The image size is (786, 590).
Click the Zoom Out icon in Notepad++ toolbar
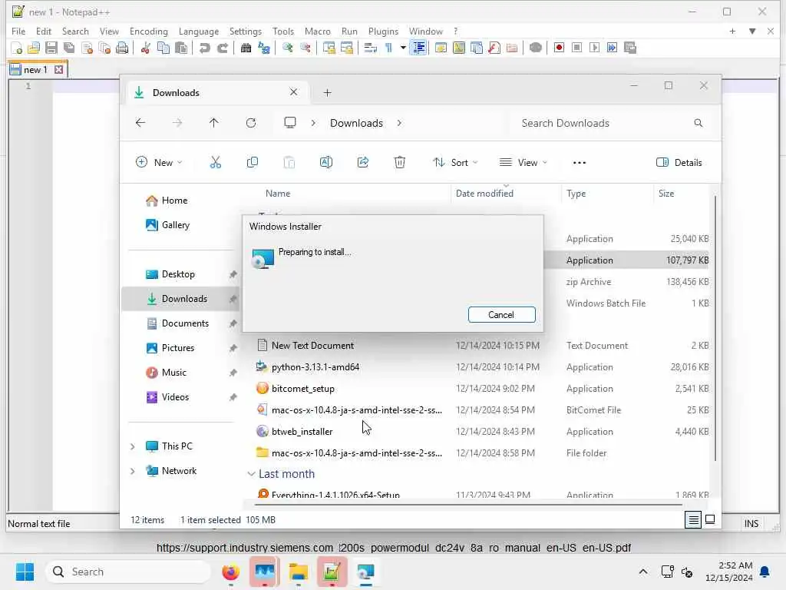click(305, 48)
